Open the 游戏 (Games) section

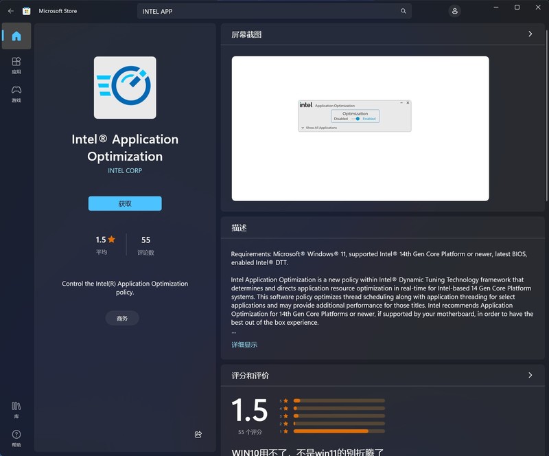[x=16, y=94]
